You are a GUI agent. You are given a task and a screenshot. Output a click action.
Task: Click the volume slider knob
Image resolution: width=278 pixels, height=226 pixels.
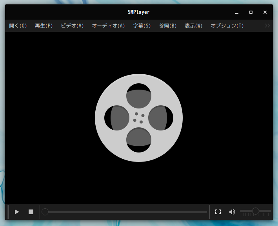point(256,211)
